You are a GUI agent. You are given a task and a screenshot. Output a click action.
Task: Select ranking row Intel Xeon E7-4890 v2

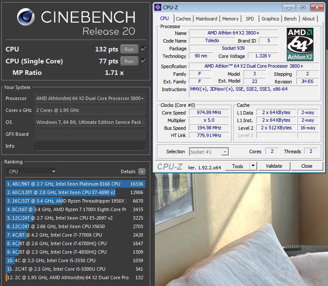tap(75, 192)
